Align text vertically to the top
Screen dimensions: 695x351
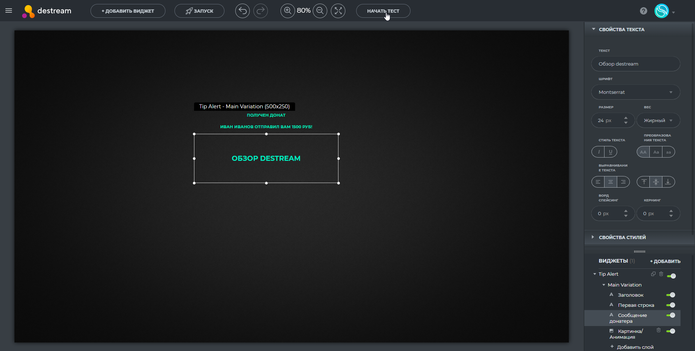pos(644,182)
